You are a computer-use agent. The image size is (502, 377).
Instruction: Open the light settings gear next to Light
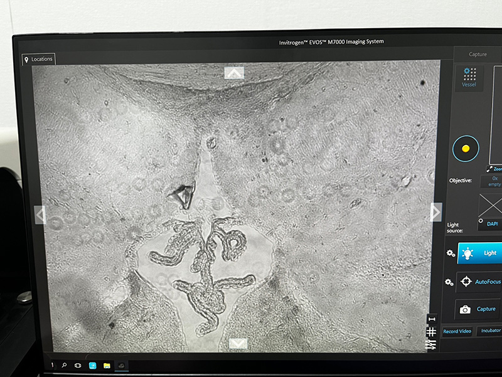[450, 253]
